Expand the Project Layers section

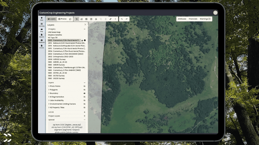coord(85,116)
